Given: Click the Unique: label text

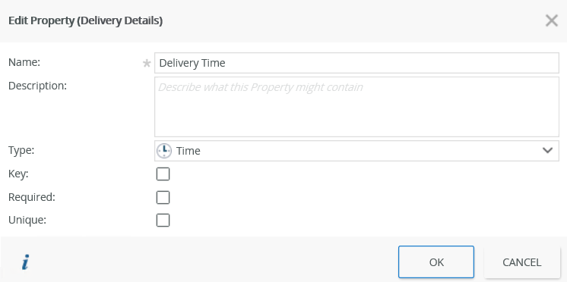Looking at the screenshot, I should click(27, 220).
